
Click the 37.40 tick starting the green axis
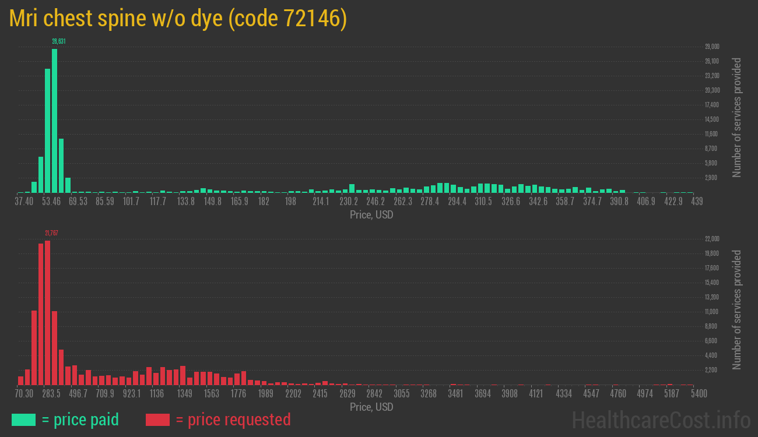(24, 202)
